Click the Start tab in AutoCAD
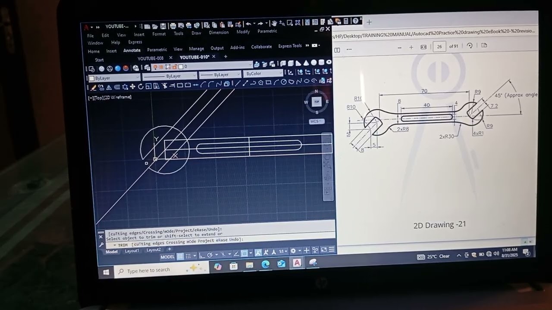Screen dimensions: 552x310 click(x=99, y=60)
